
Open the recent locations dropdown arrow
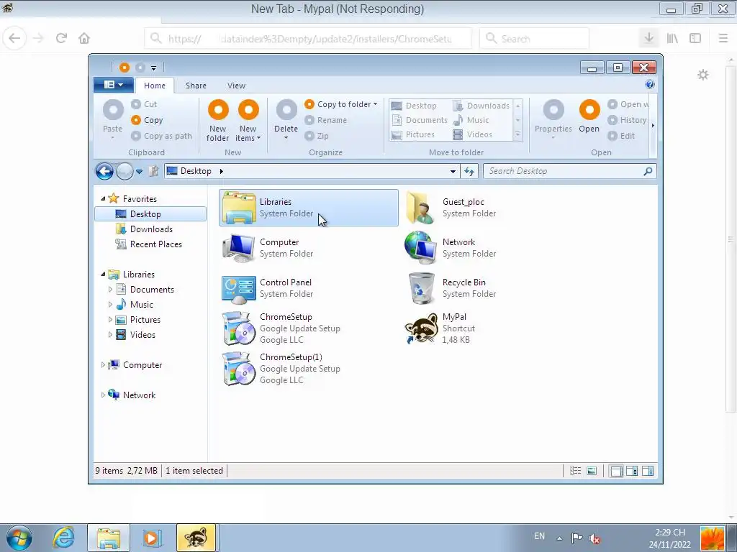139,172
